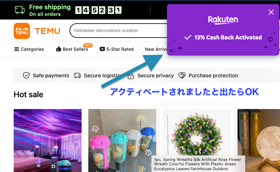Click the Safe payments shield icon
This screenshot has width=280, height=172.
pyautogui.click(x=26, y=76)
